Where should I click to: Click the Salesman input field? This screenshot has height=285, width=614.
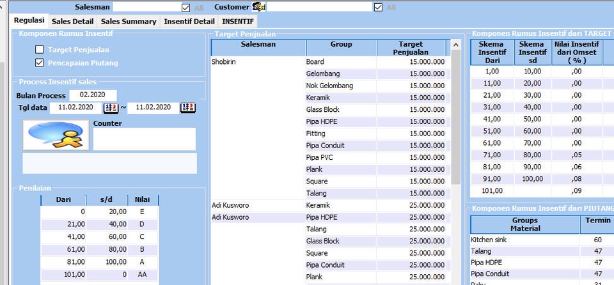click(146, 6)
